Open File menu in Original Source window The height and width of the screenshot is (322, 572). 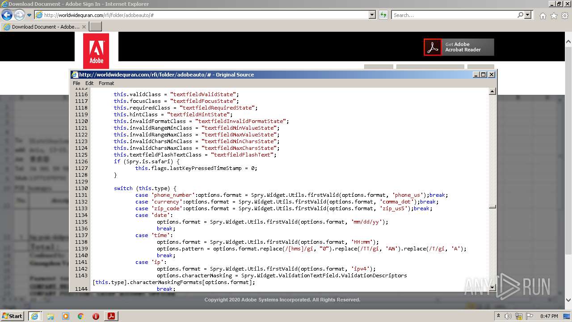click(x=76, y=83)
